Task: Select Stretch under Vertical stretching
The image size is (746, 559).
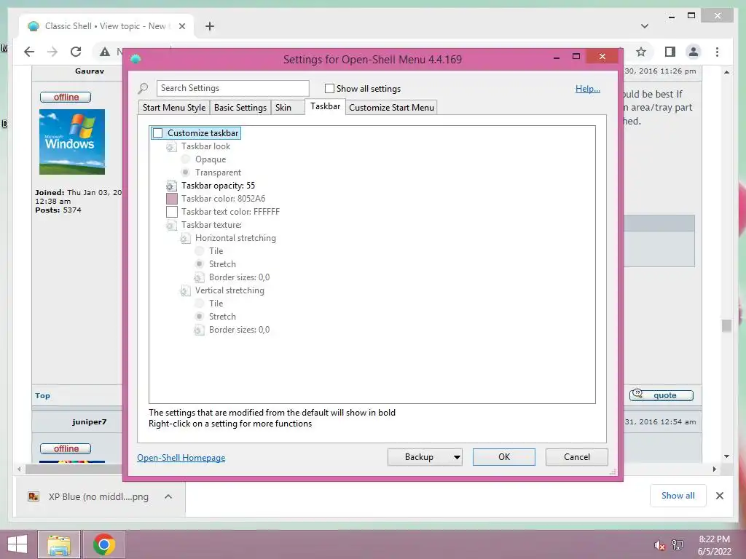Action: click(x=200, y=317)
